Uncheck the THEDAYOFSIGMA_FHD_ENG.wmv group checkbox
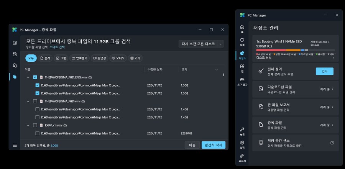This screenshot has width=345, height=169. coord(35,77)
